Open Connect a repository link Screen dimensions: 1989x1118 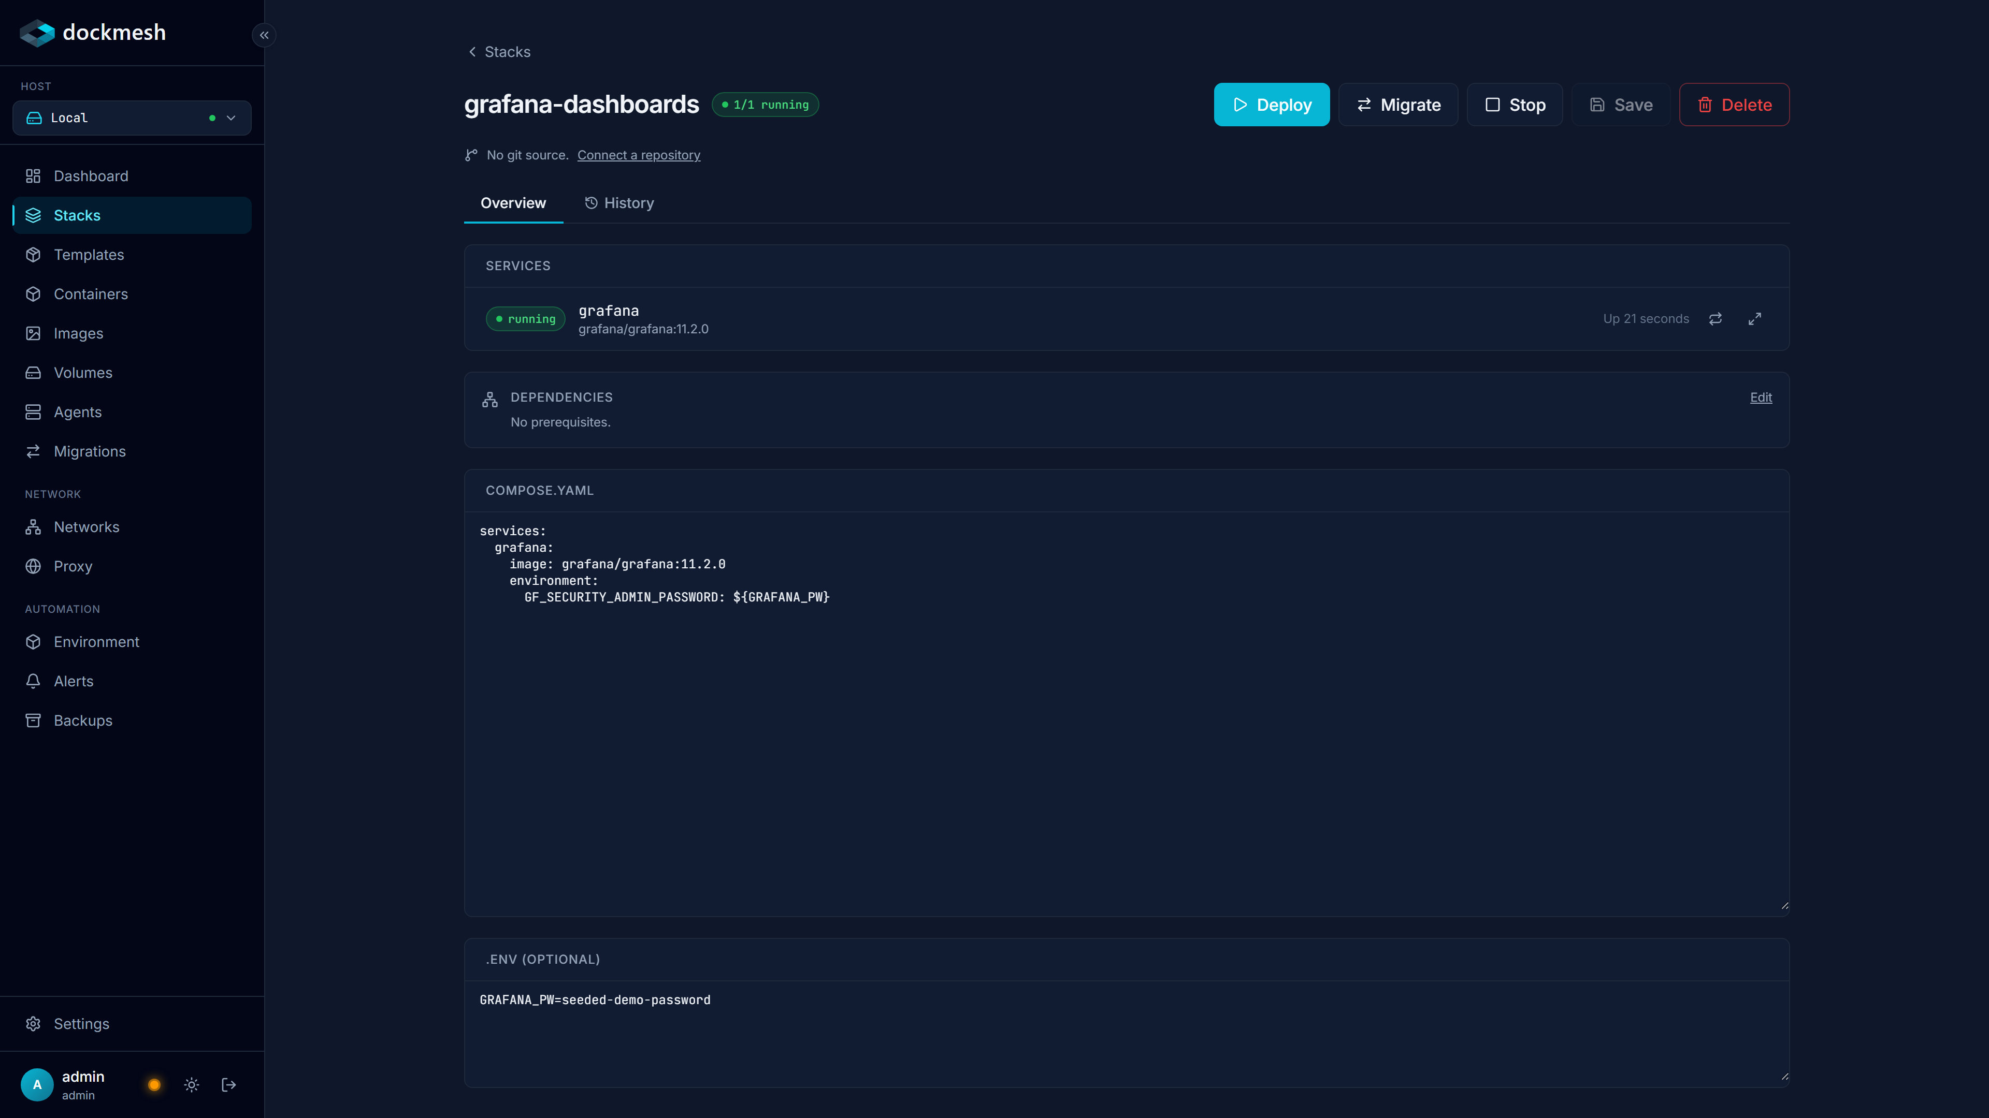click(x=639, y=155)
